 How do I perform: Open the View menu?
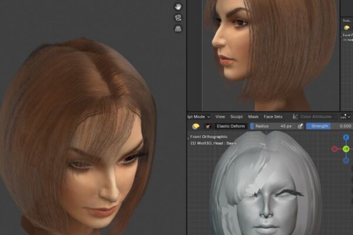[220, 117]
